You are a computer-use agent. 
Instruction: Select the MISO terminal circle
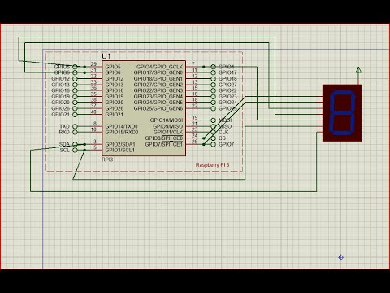(214, 126)
